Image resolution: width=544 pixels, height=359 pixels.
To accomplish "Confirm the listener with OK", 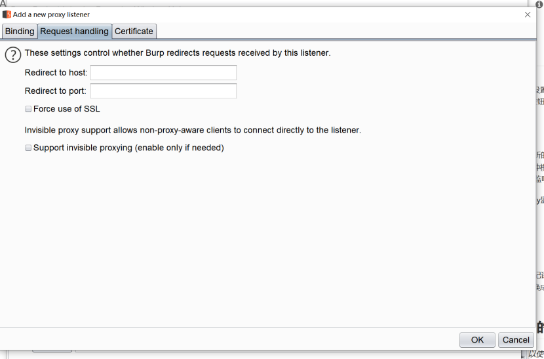I will (477, 339).
